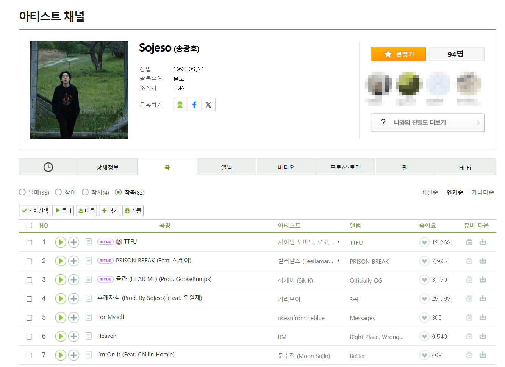Download the song I'm On It
The width and height of the screenshot is (505, 367).
click(483, 355)
